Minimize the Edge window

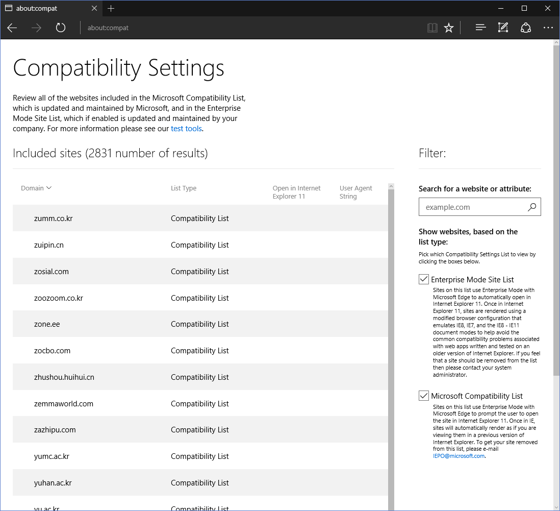click(x=501, y=8)
